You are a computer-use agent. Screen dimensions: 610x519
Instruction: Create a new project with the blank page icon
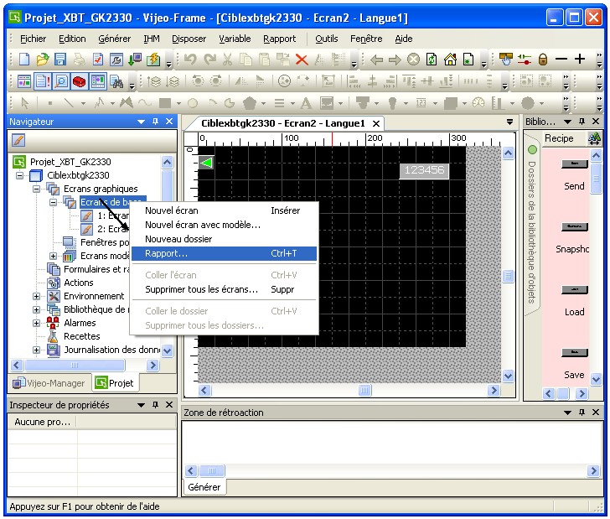click(x=24, y=60)
